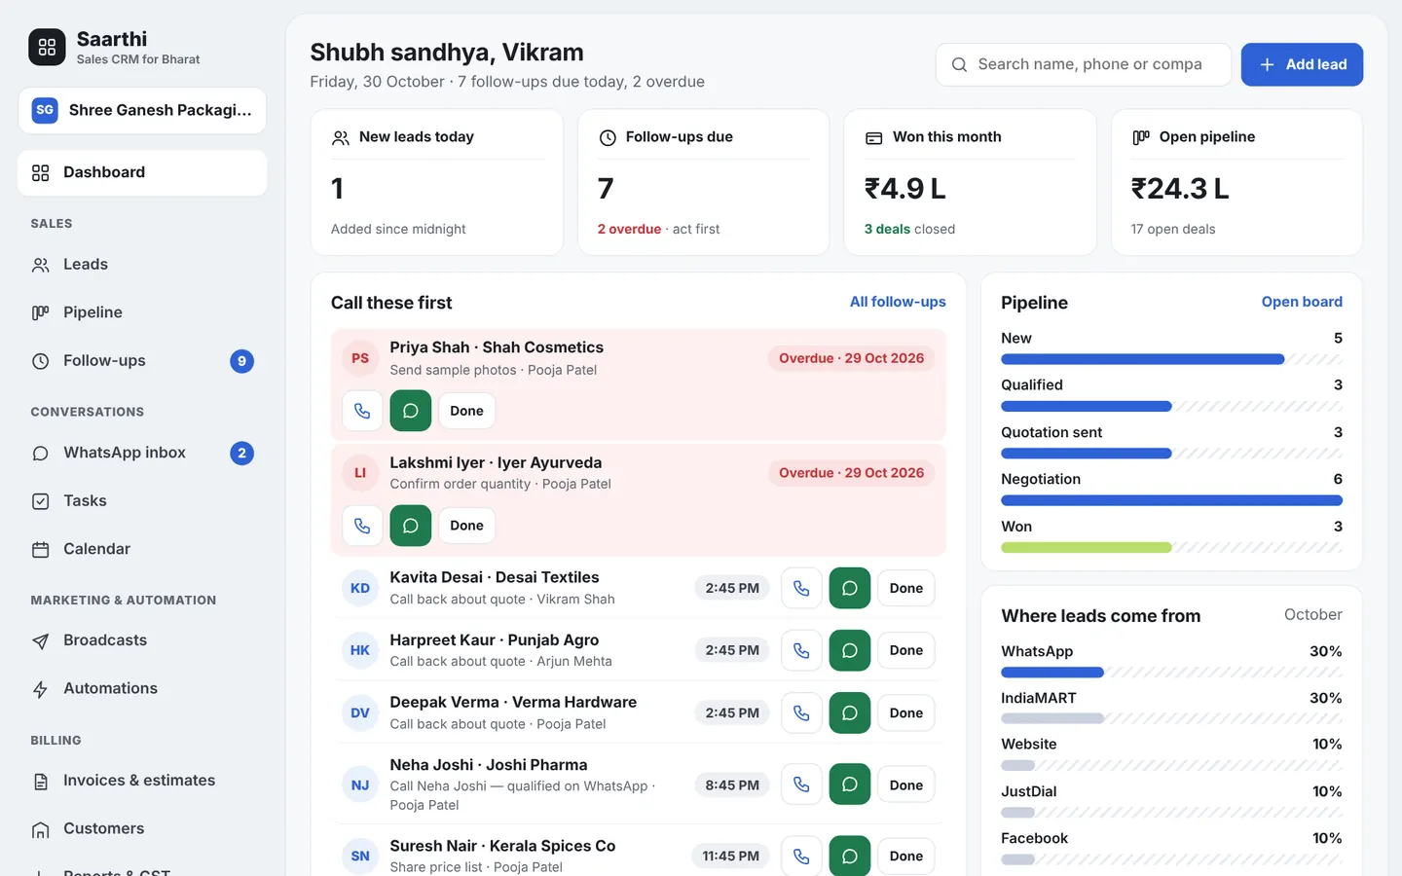
Task: Call Kavita Desai via phone icon
Action: (801, 588)
